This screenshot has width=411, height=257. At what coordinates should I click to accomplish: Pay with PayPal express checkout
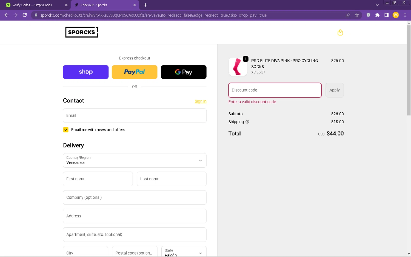135,72
